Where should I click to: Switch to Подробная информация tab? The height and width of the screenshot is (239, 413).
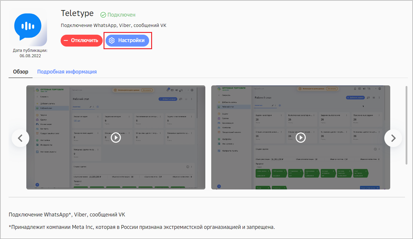tap(67, 72)
